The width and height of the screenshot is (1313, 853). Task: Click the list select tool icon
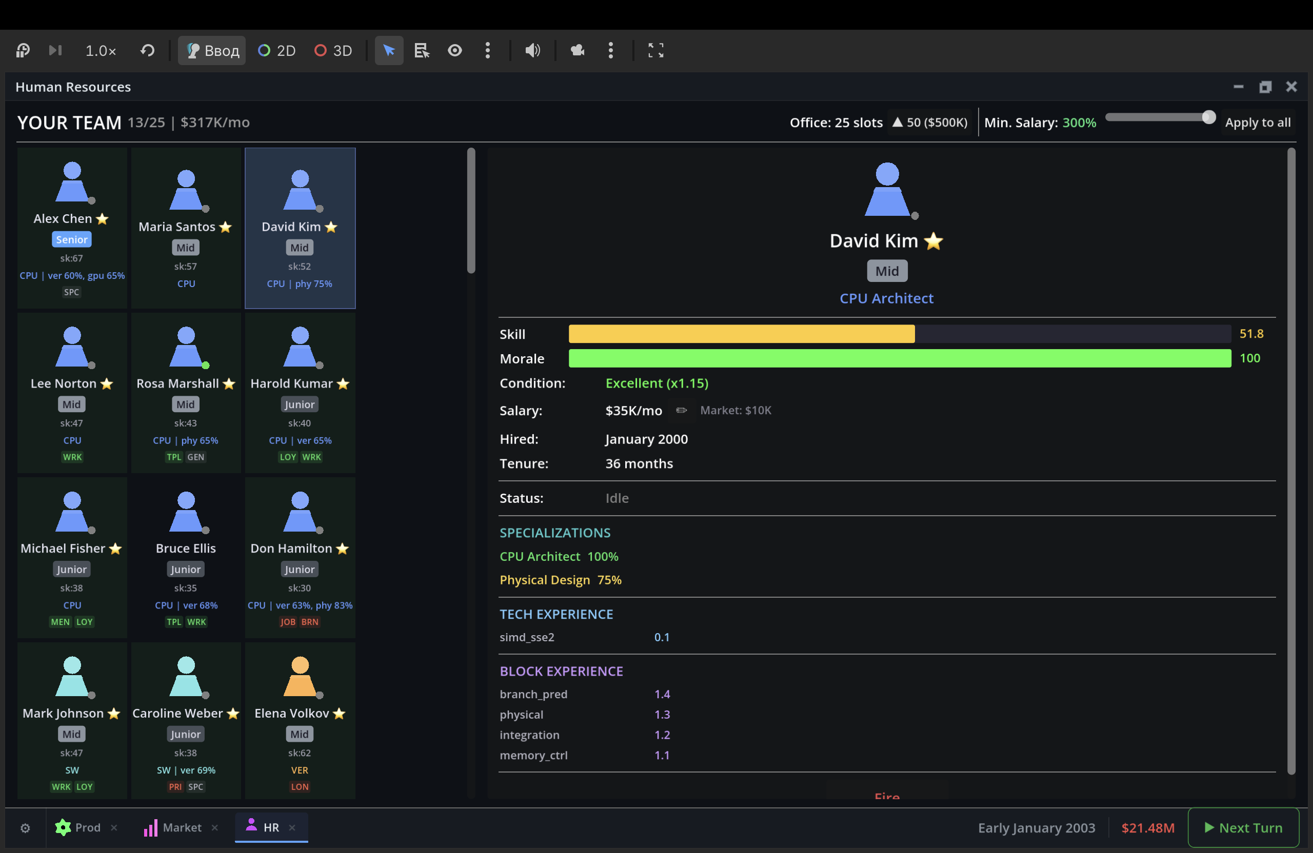click(x=422, y=51)
